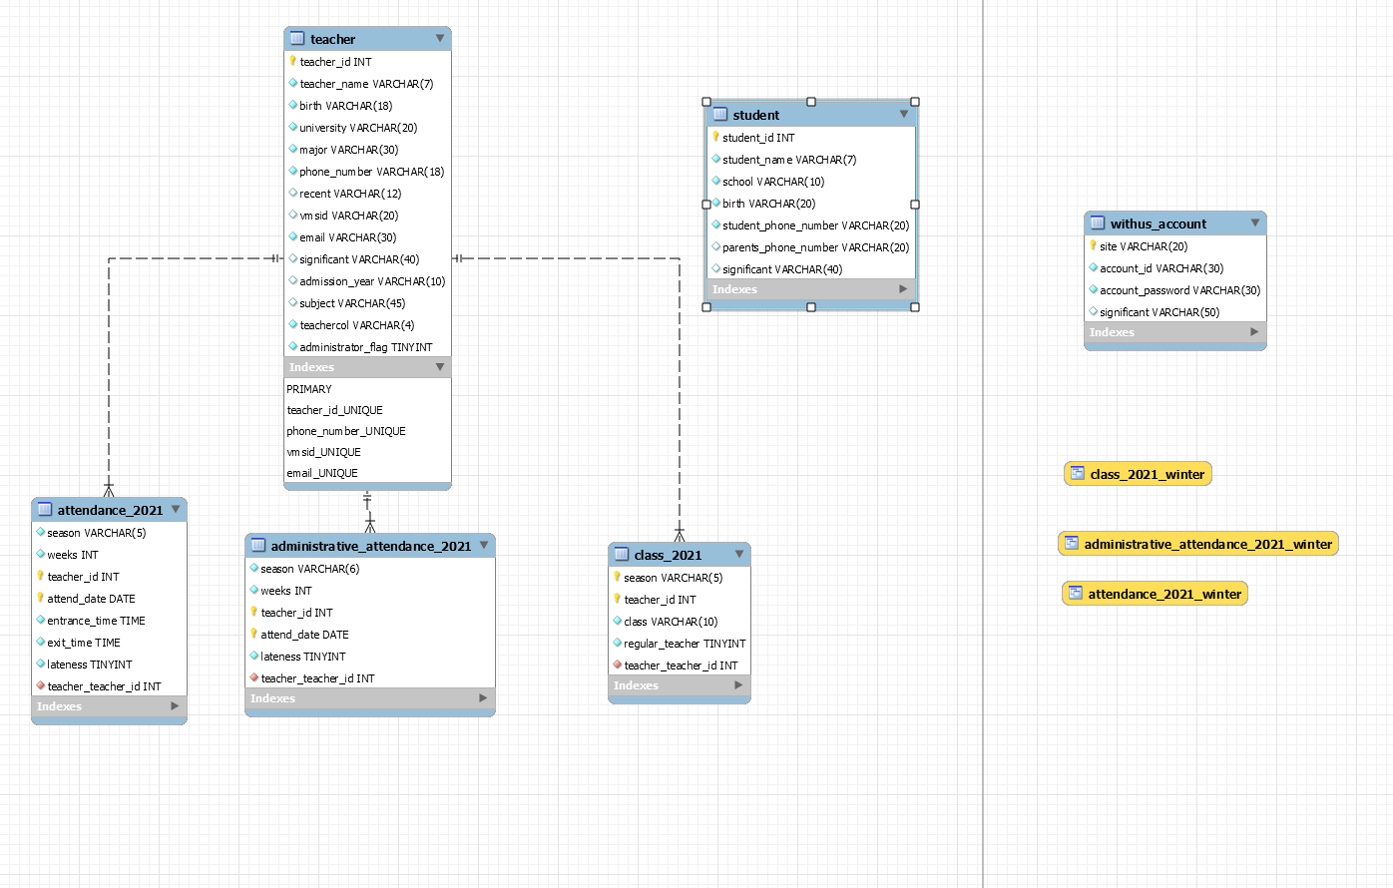Image resolution: width=1393 pixels, height=888 pixels.
Task: Click the administrative_attendance_2021_winter view icon
Action: click(1071, 544)
